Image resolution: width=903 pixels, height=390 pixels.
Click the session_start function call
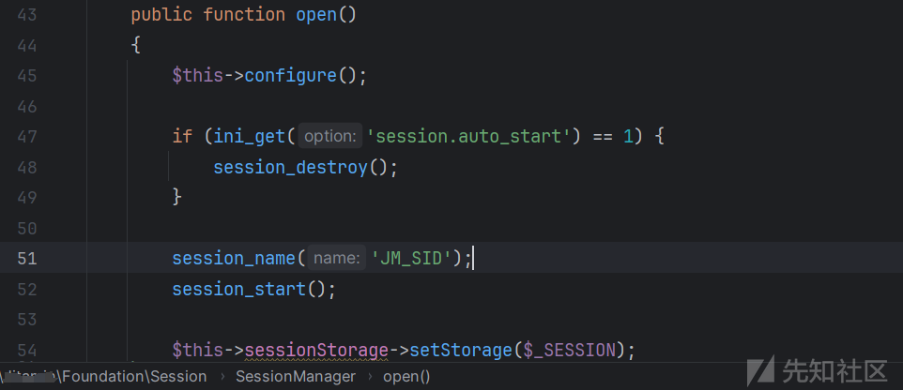[x=239, y=289]
